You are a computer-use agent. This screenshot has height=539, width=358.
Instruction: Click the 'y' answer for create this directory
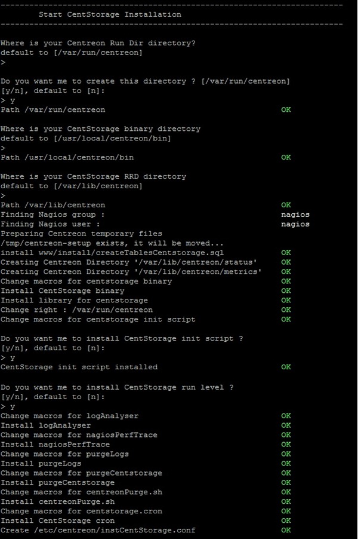coord(13,101)
